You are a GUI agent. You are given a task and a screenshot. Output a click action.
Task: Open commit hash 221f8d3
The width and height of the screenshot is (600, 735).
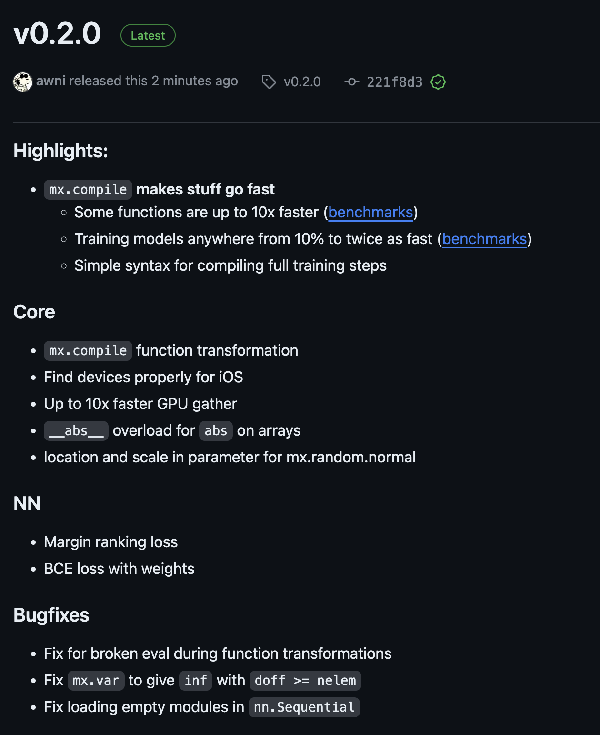(x=394, y=82)
